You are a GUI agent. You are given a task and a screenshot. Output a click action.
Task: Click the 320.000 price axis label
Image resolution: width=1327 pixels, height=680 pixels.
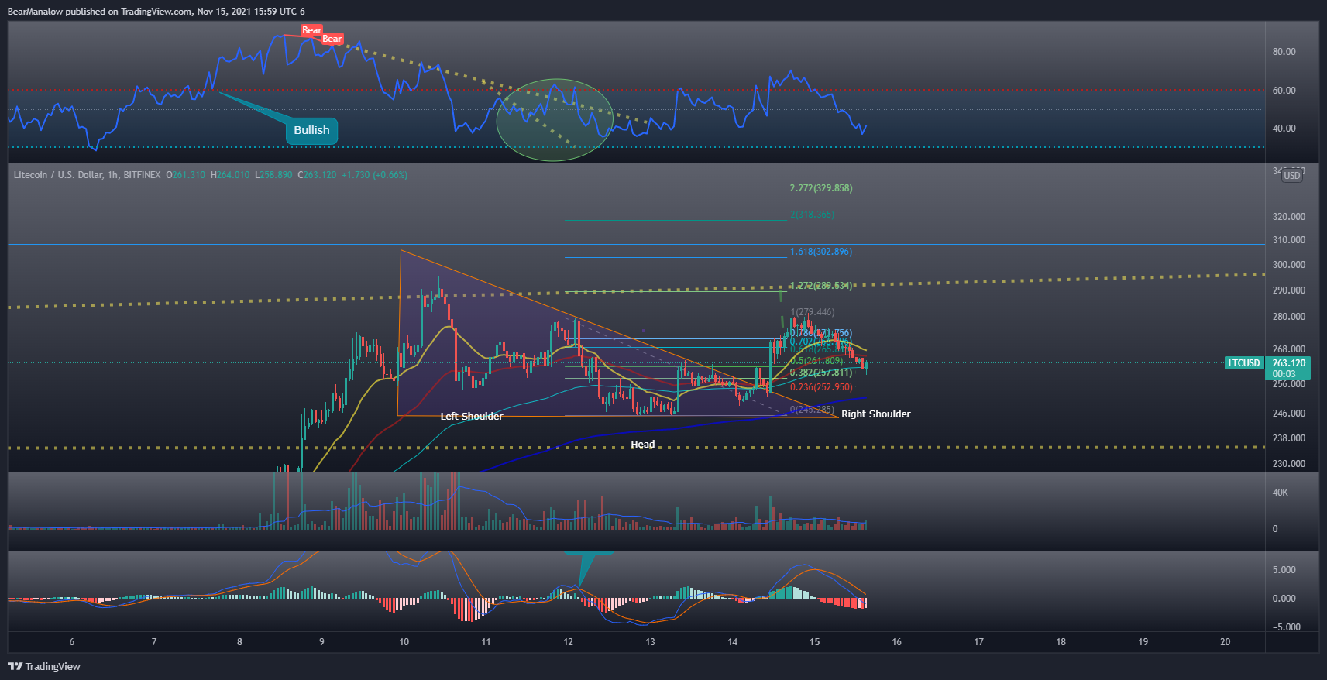click(1288, 217)
